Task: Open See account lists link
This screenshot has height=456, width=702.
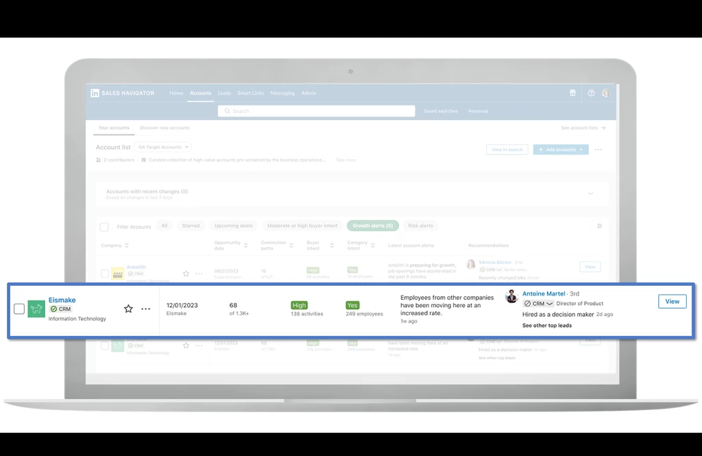Action: [583, 128]
